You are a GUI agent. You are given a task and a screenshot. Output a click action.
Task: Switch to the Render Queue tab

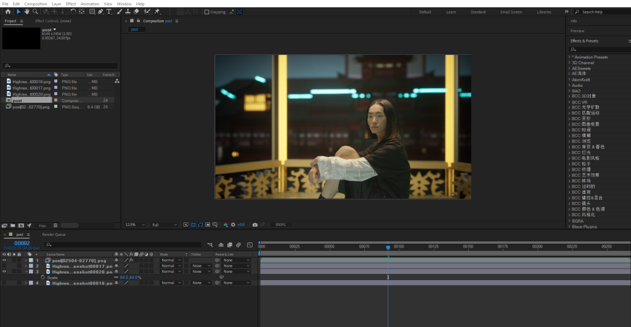[54, 235]
